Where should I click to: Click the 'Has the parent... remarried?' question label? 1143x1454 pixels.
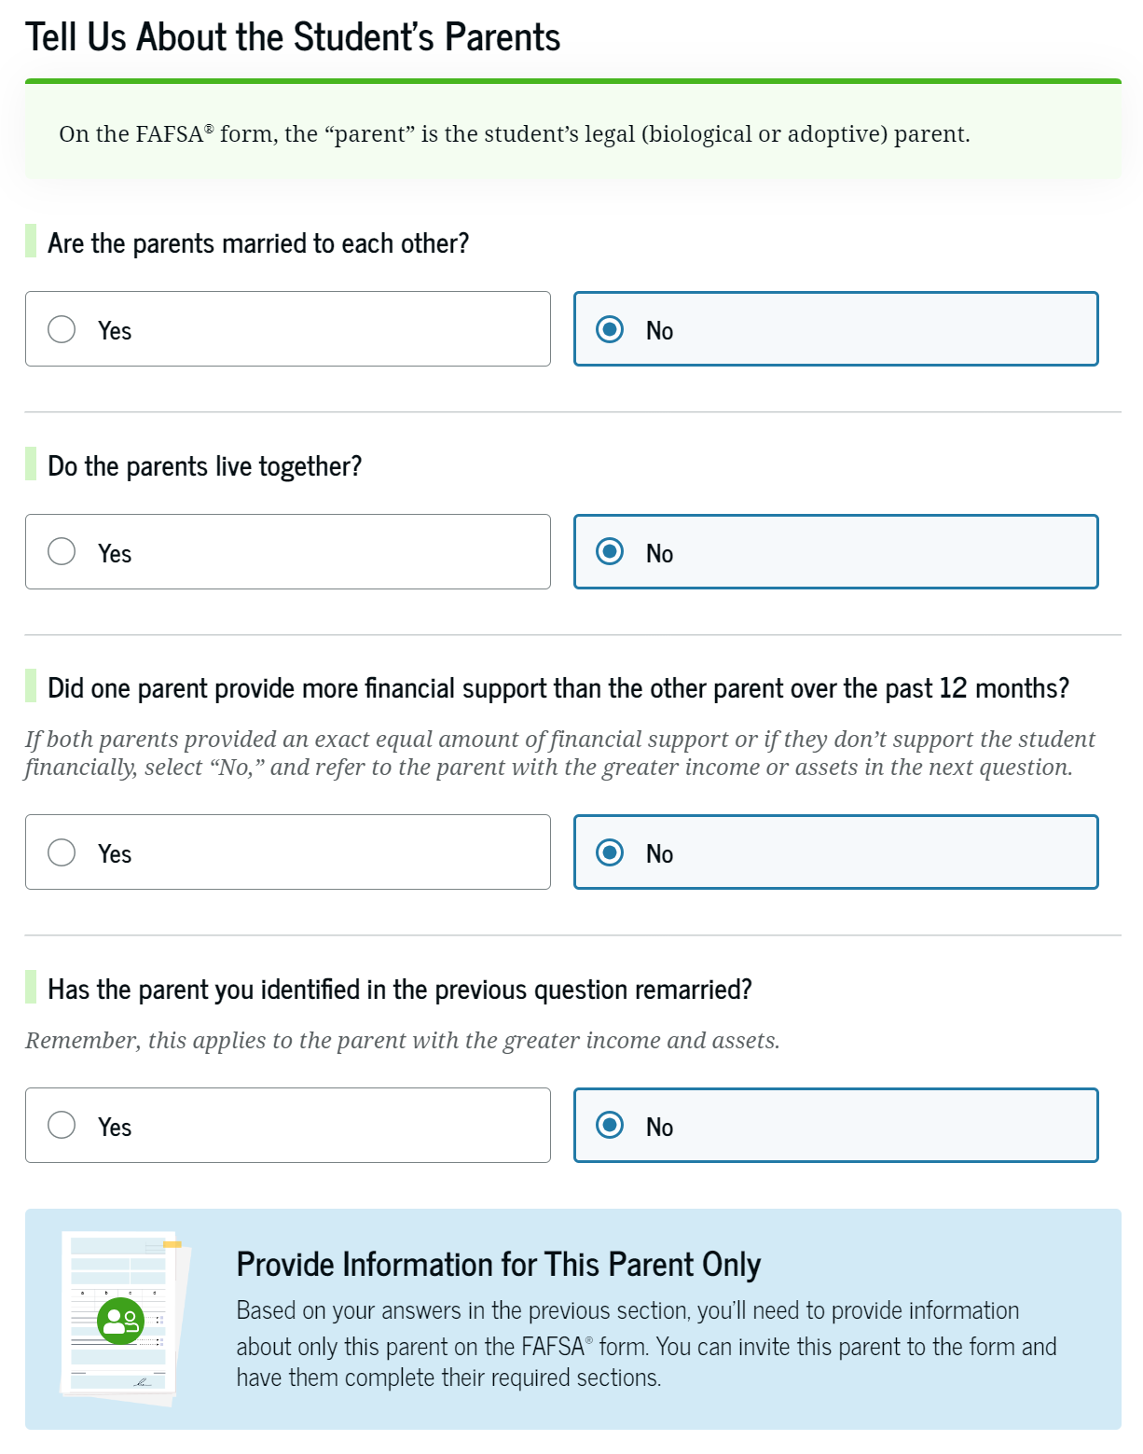pos(399,990)
